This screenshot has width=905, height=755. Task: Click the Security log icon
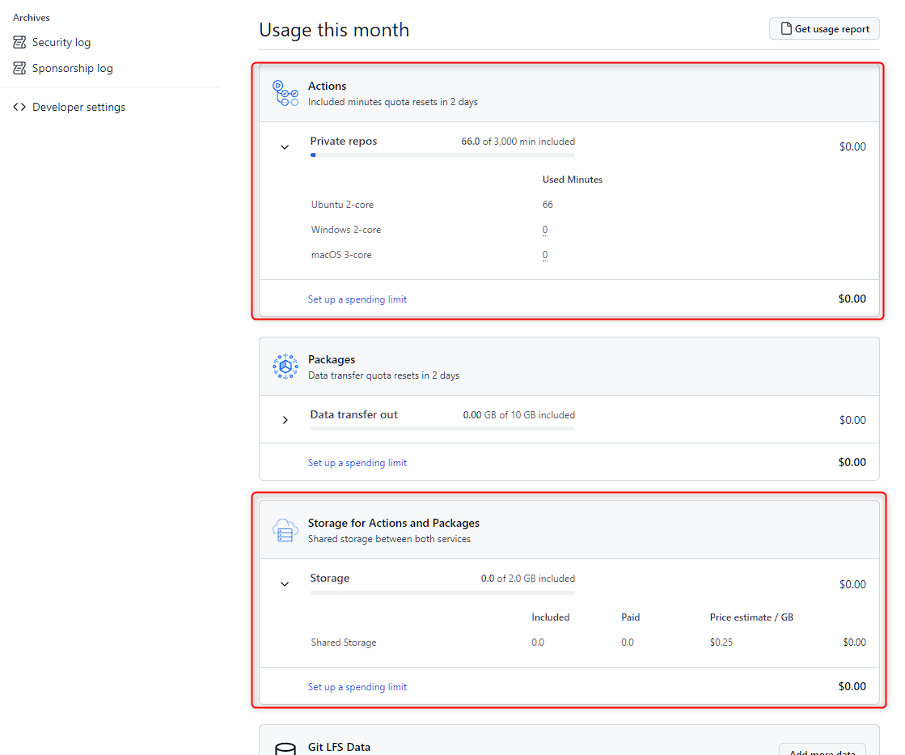click(x=18, y=41)
